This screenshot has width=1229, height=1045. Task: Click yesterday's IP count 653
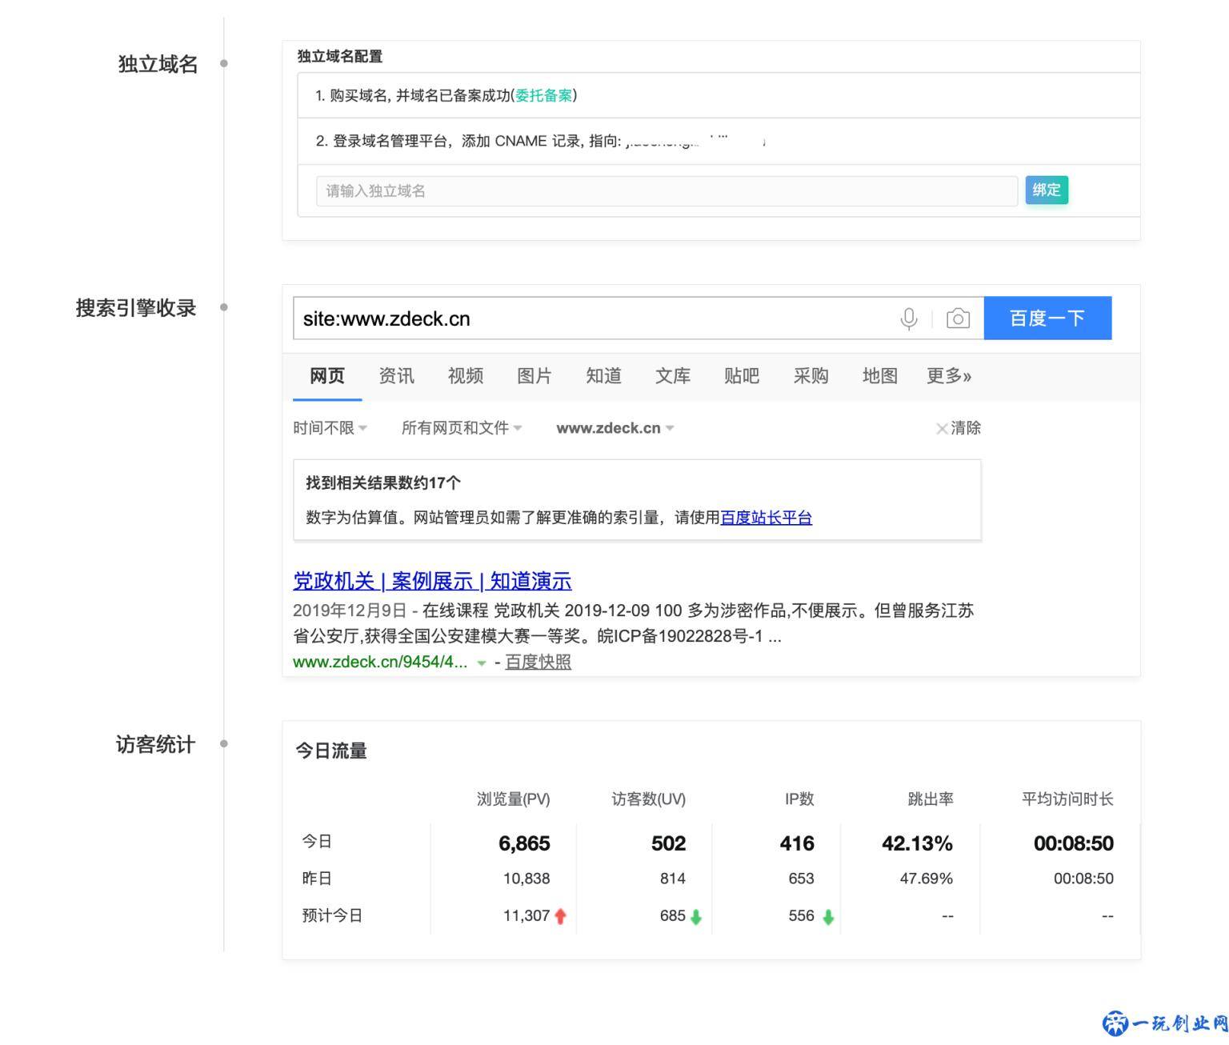click(801, 879)
